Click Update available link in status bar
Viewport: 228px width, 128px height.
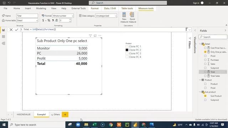click(x=211, y=119)
